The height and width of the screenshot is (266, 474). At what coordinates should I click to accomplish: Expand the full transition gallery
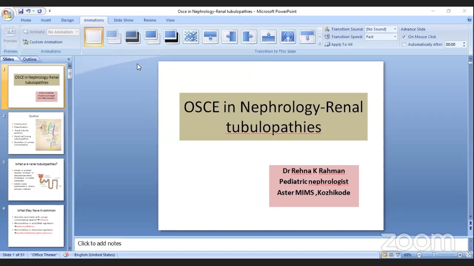(x=320, y=44)
